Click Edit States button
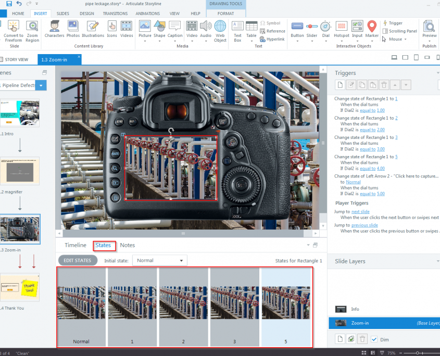Screen dimensions: 440x356 click(78, 260)
